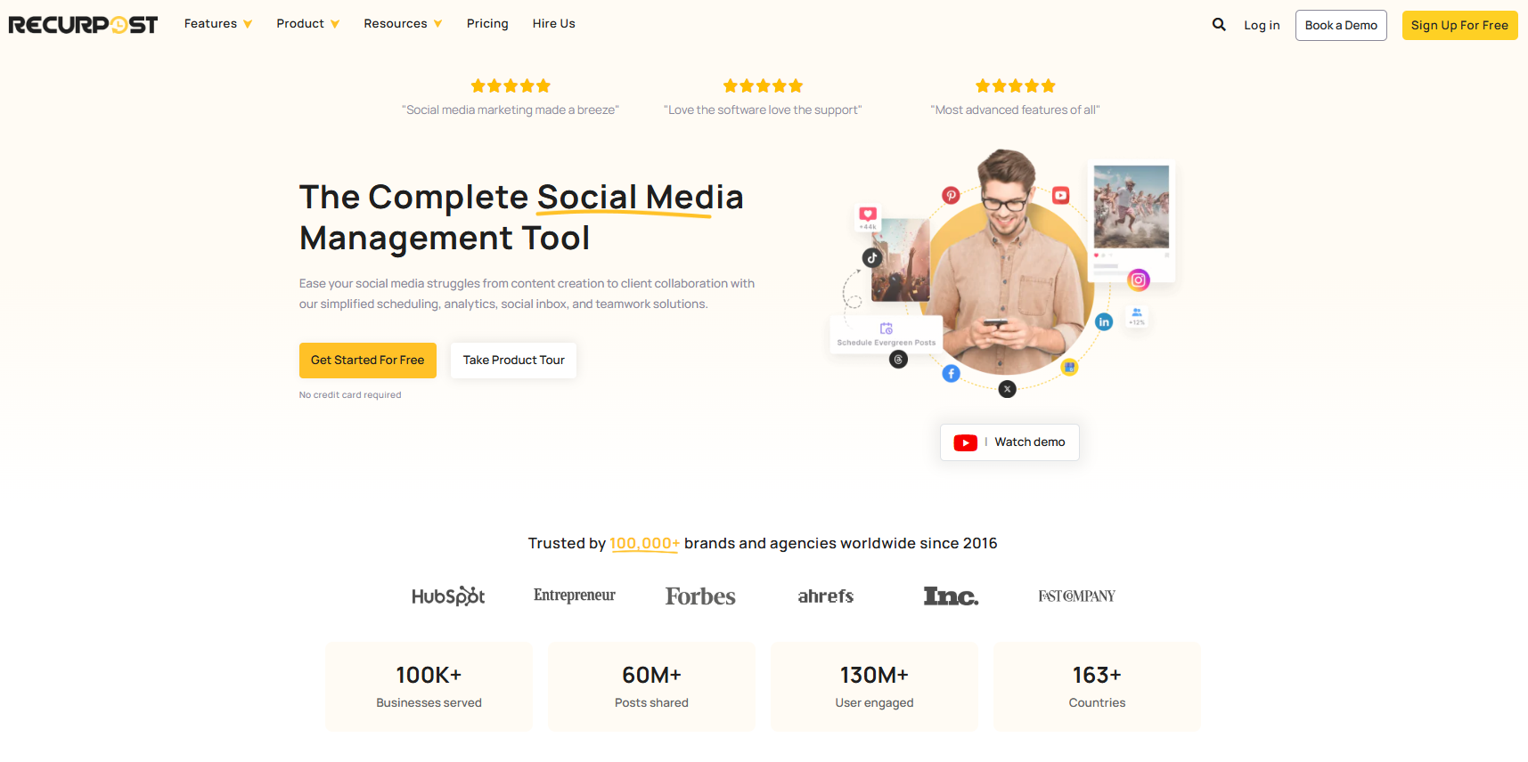Click the RecurPost logo
This screenshot has width=1528, height=762.
tap(83, 25)
